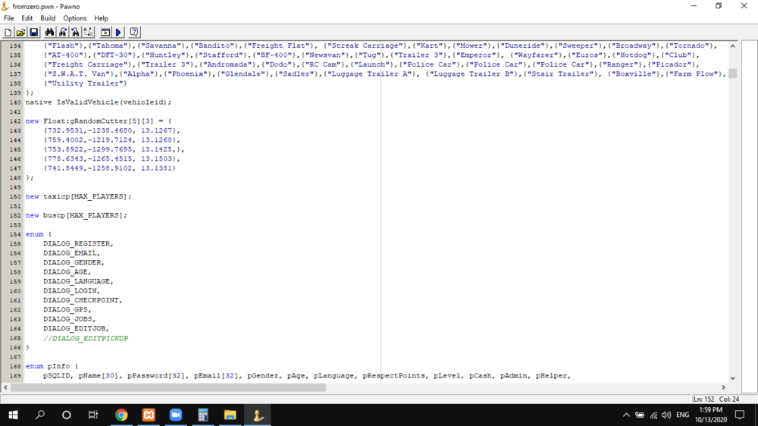The image size is (758, 426).
Task: Click DIALOG_EDITJOB enum entry
Action: (76, 328)
